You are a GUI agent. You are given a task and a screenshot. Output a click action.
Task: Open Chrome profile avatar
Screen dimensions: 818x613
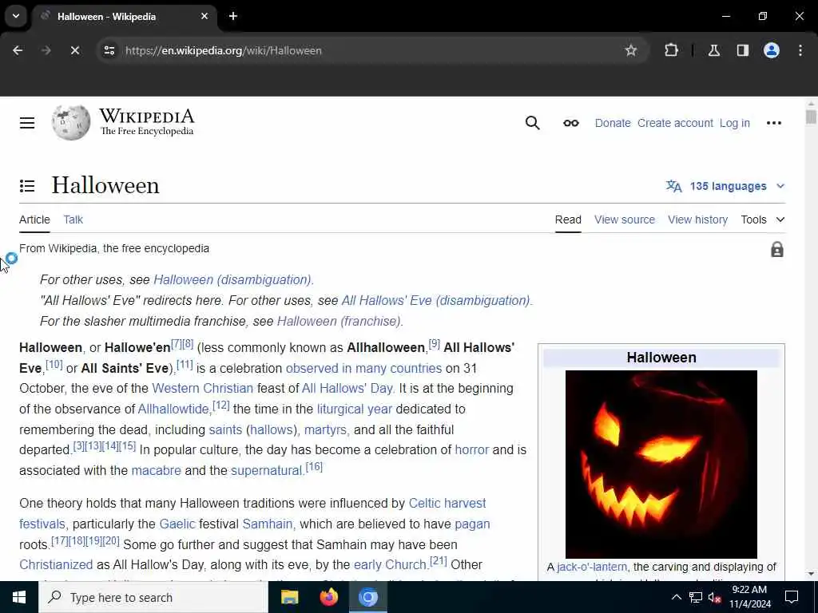[x=772, y=50]
